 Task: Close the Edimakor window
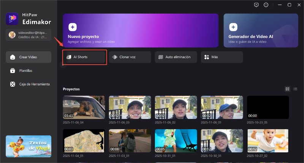coord(299,5)
